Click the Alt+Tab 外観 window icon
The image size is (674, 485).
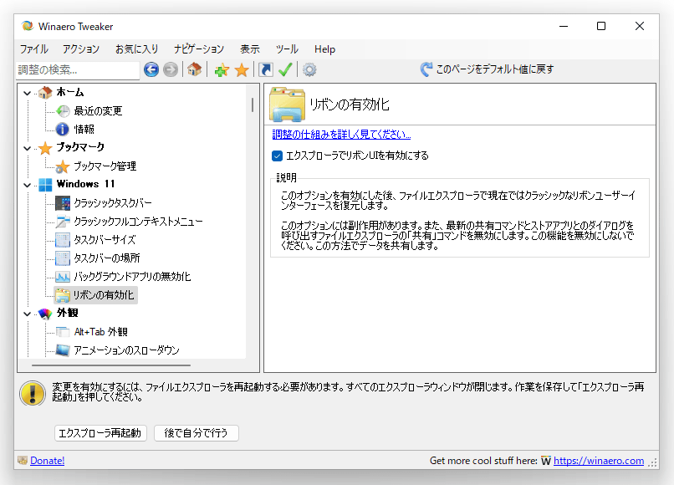pyautogui.click(x=63, y=332)
